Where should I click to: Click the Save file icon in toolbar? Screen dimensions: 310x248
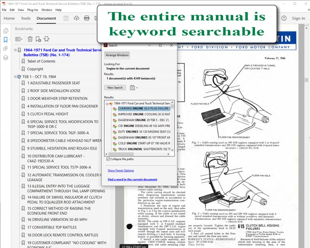point(66,18)
